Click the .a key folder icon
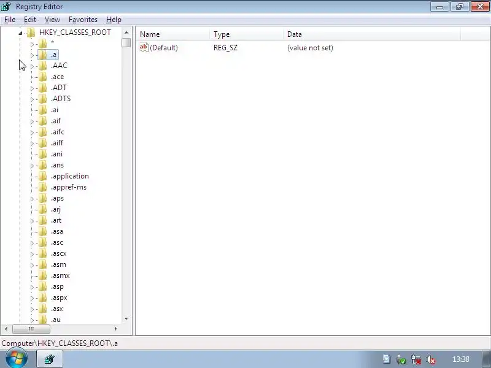The height and width of the screenshot is (368, 491). [42, 55]
